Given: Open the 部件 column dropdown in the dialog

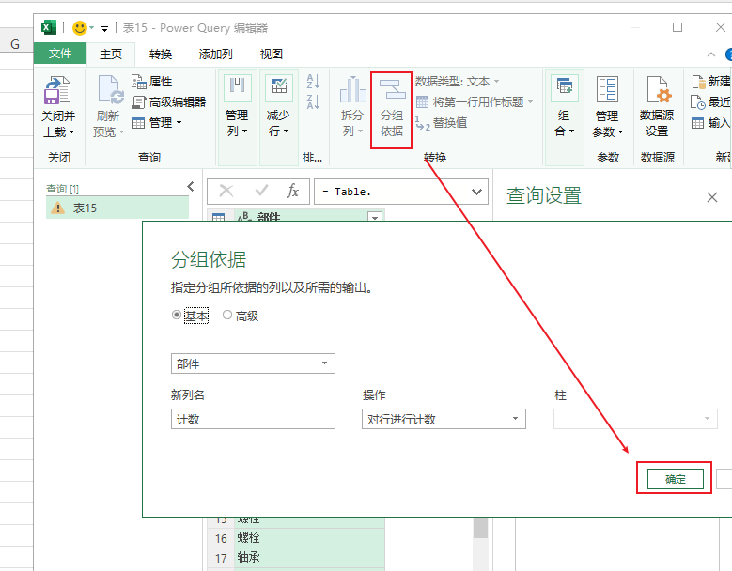Looking at the screenshot, I should coord(253,363).
